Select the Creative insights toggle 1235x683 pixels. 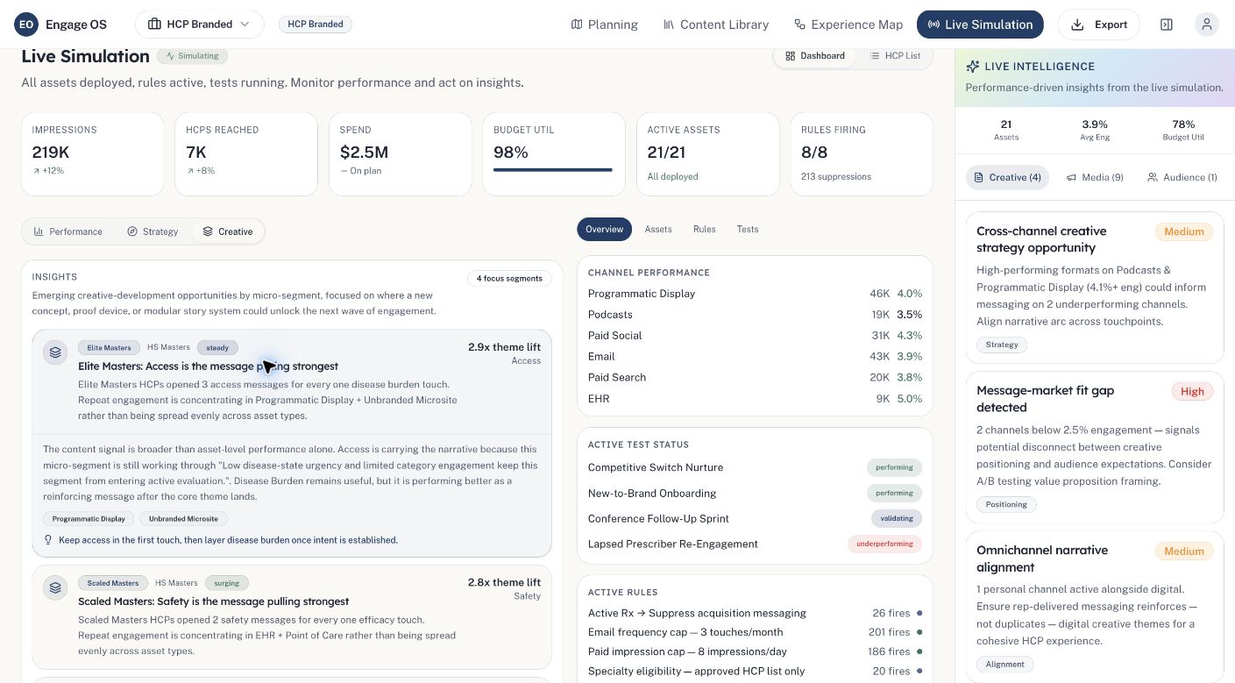point(228,231)
